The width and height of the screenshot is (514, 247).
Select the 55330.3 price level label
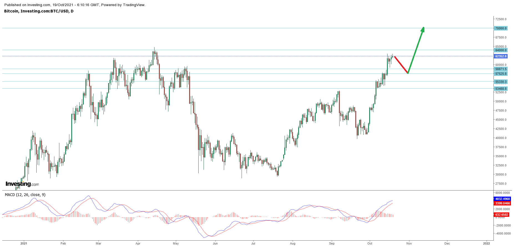click(x=501, y=82)
